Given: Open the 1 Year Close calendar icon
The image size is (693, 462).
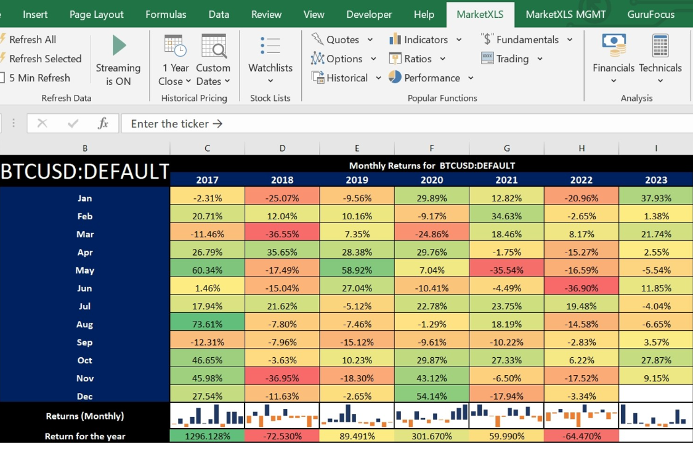Looking at the screenshot, I should pyautogui.click(x=175, y=46).
